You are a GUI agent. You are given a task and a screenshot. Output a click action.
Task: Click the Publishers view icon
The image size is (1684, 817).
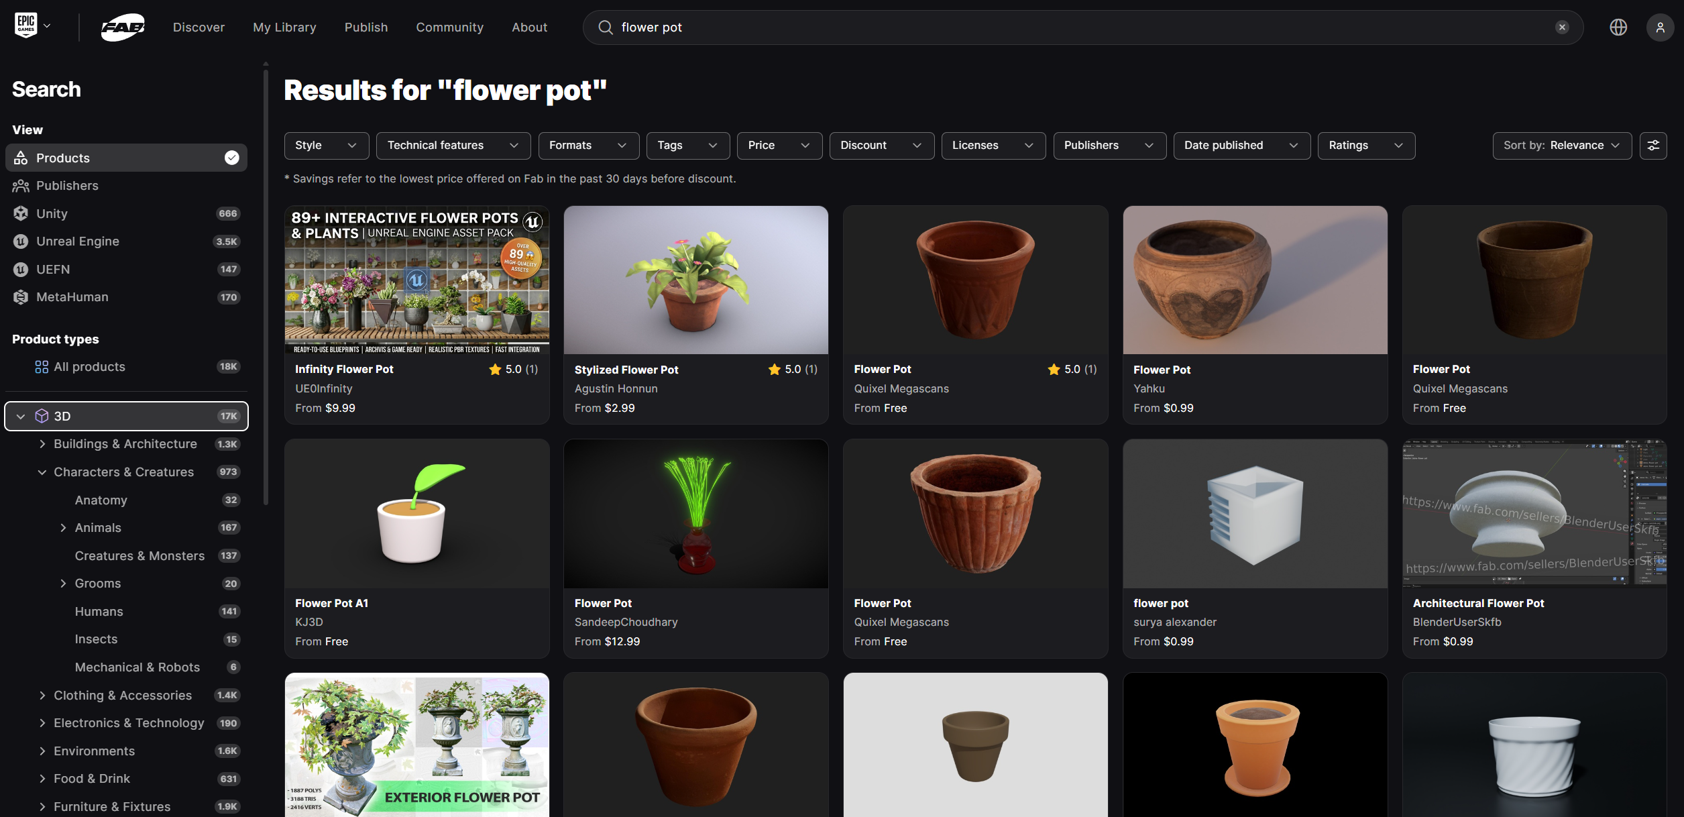click(21, 186)
